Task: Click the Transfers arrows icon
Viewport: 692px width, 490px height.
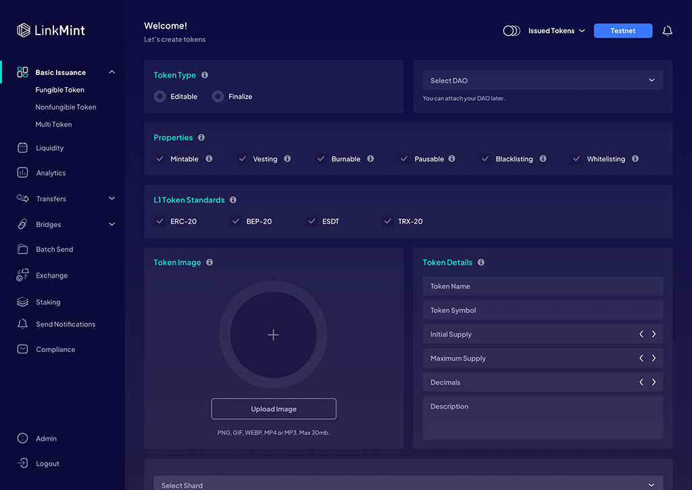Action: (22, 198)
